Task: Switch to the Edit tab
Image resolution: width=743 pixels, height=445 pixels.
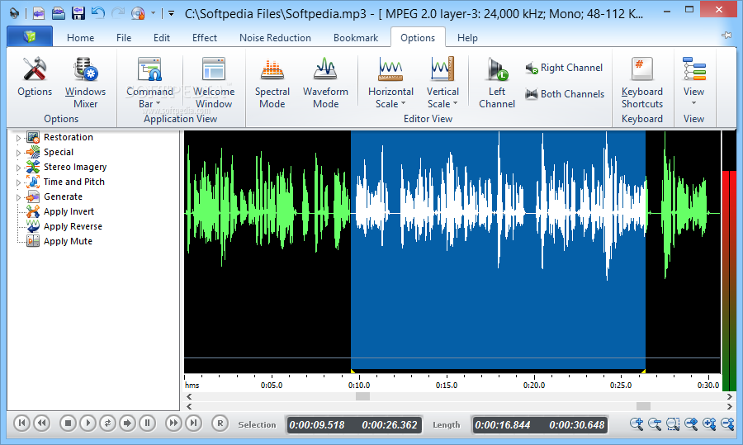Action: pyautogui.click(x=162, y=37)
